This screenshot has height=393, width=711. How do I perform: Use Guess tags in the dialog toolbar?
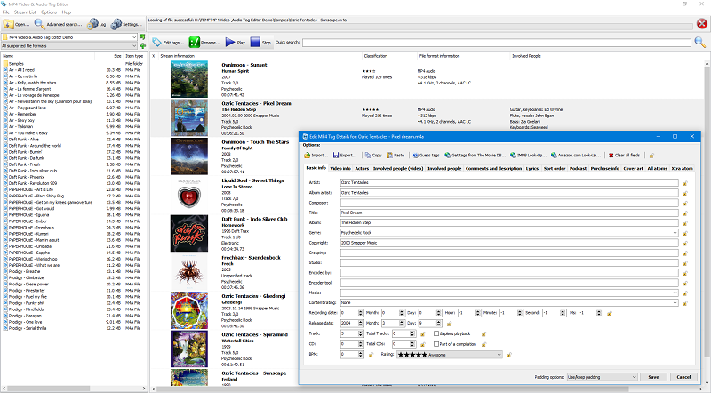(x=426, y=156)
